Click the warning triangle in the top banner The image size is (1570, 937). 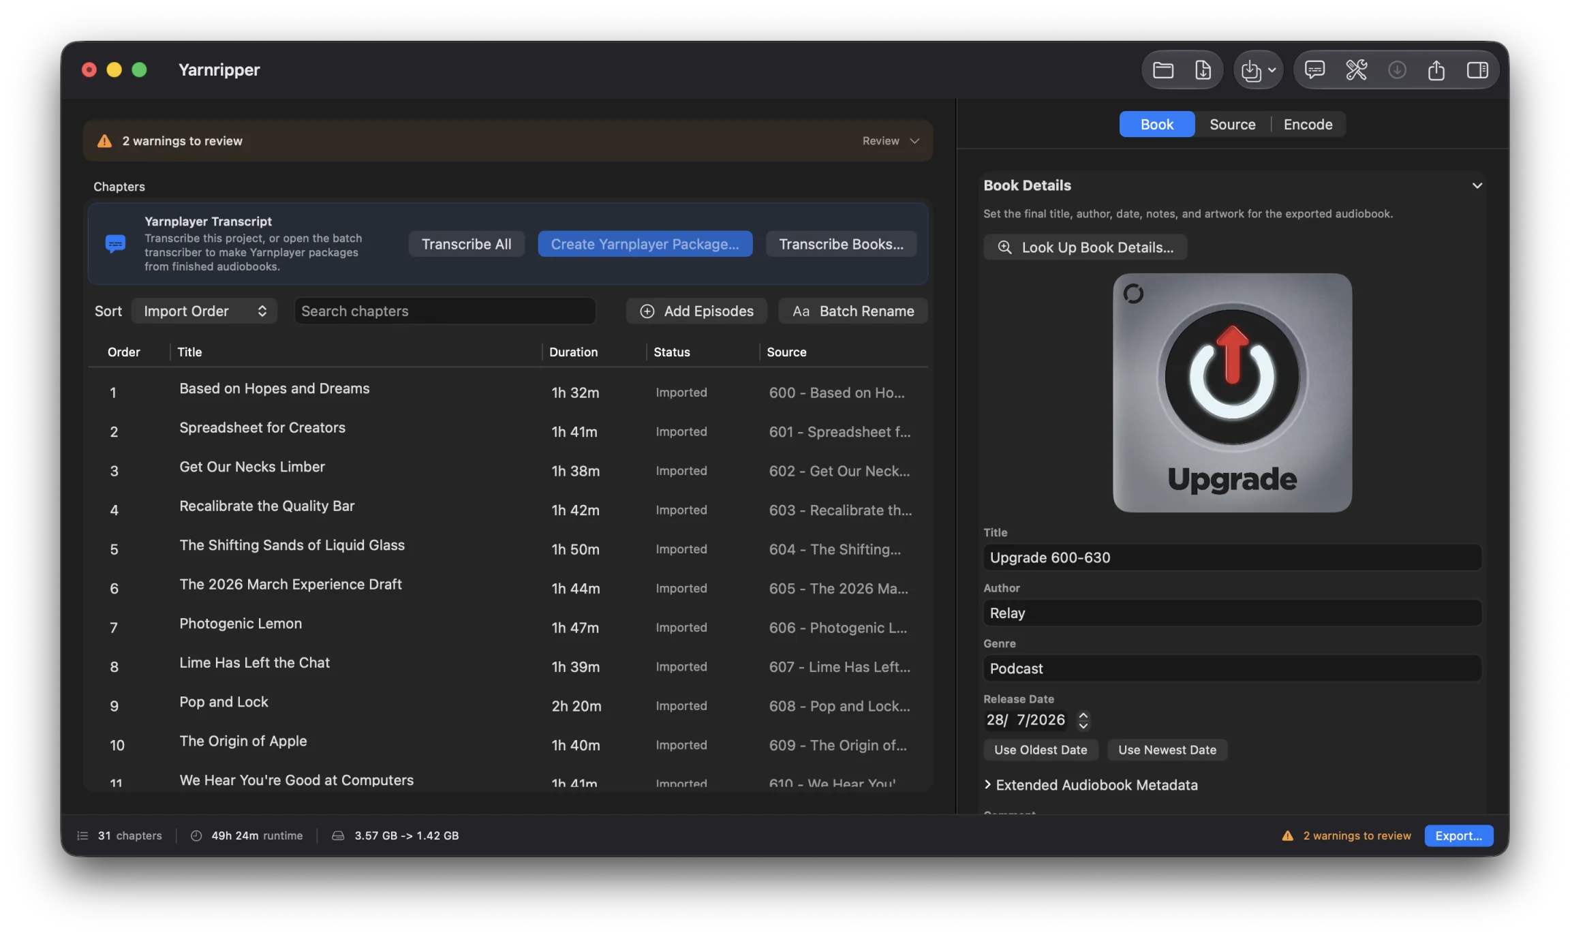[x=104, y=141]
